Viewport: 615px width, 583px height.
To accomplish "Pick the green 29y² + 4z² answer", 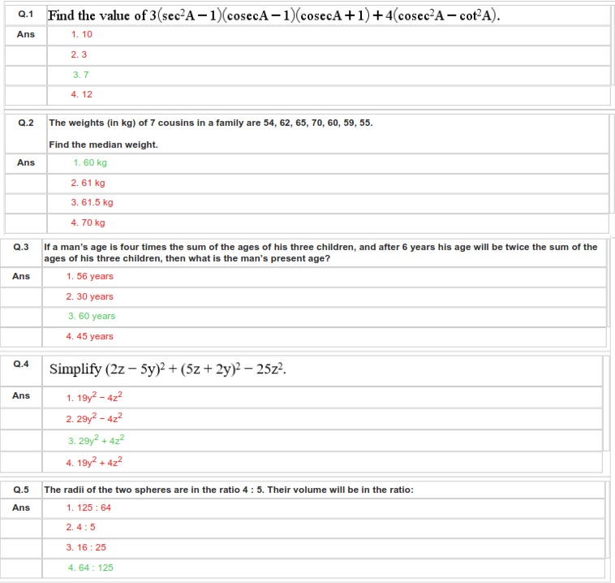I will pos(96,440).
